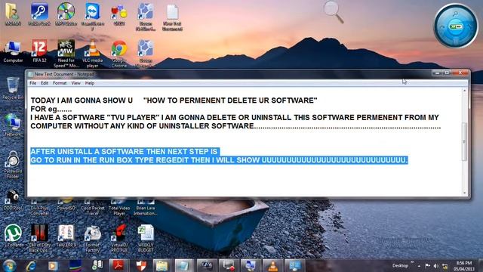Switch to the VLC taskbar button
This screenshot has width=483, height=272.
272,265
